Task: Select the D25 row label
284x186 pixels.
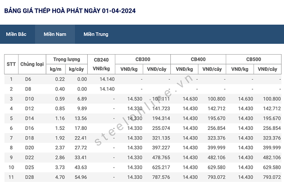Action: pos(30,168)
